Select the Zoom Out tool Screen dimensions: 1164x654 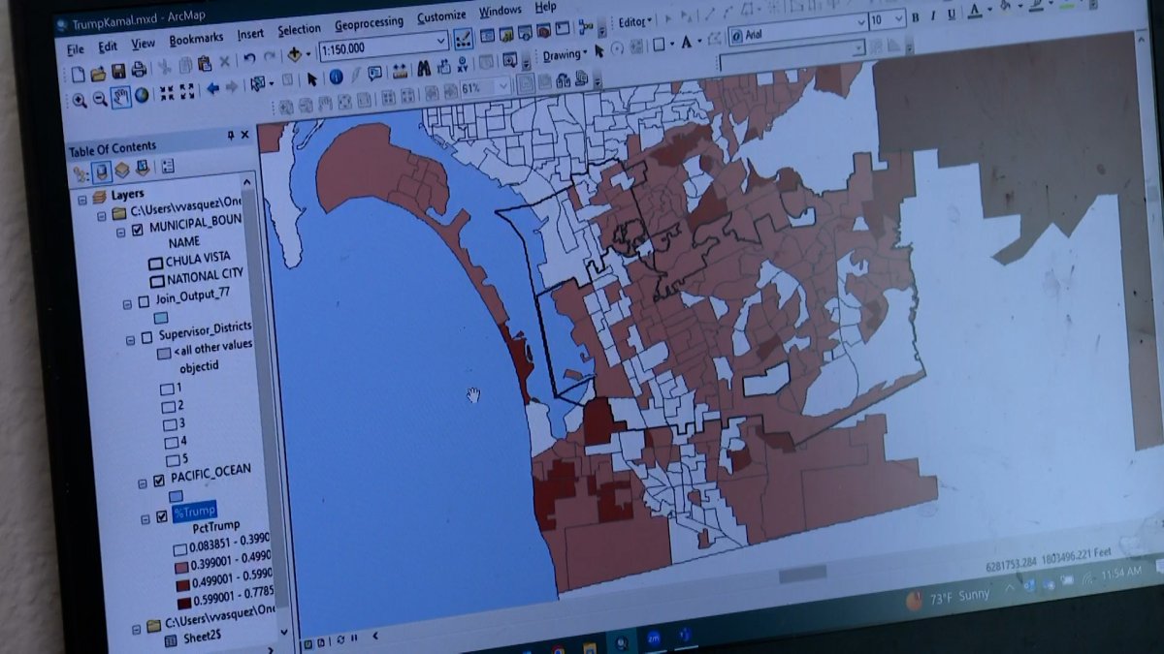100,99
